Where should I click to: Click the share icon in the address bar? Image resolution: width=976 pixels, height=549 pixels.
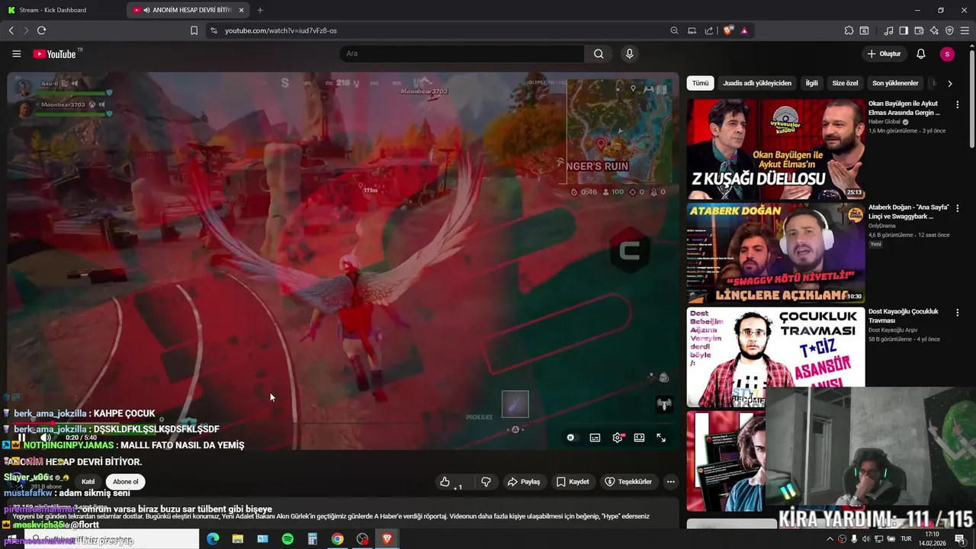[x=709, y=30]
